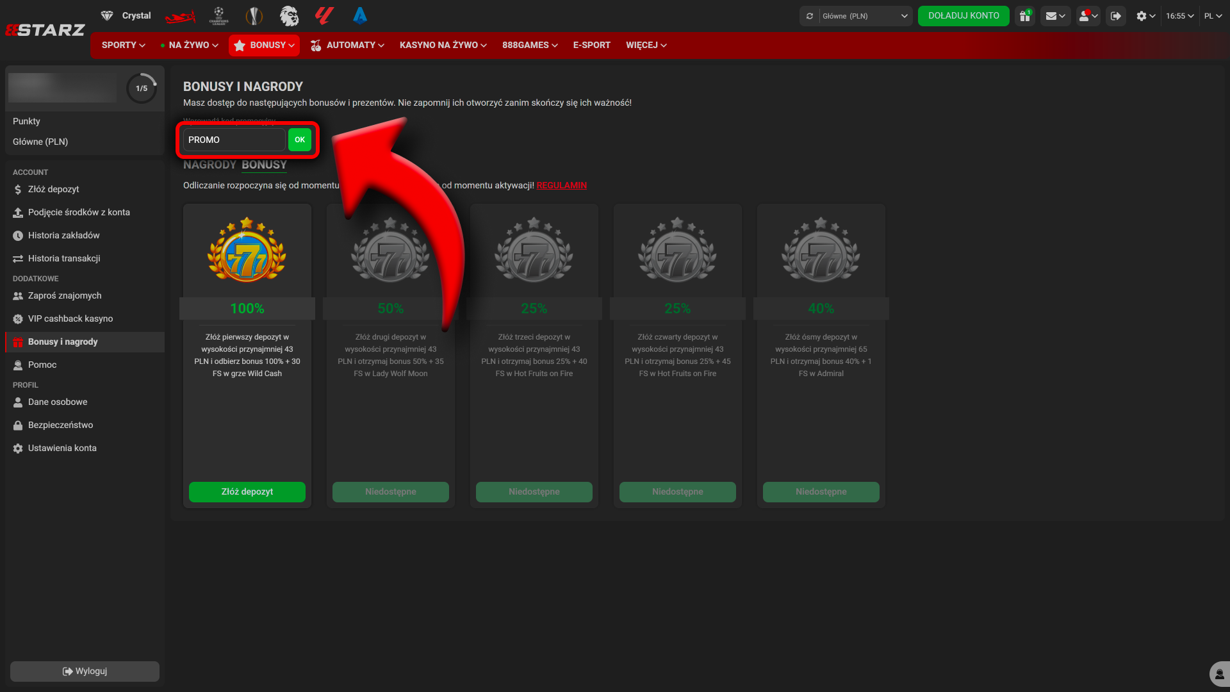
Task: Open the BONUSY menu
Action: coord(264,45)
